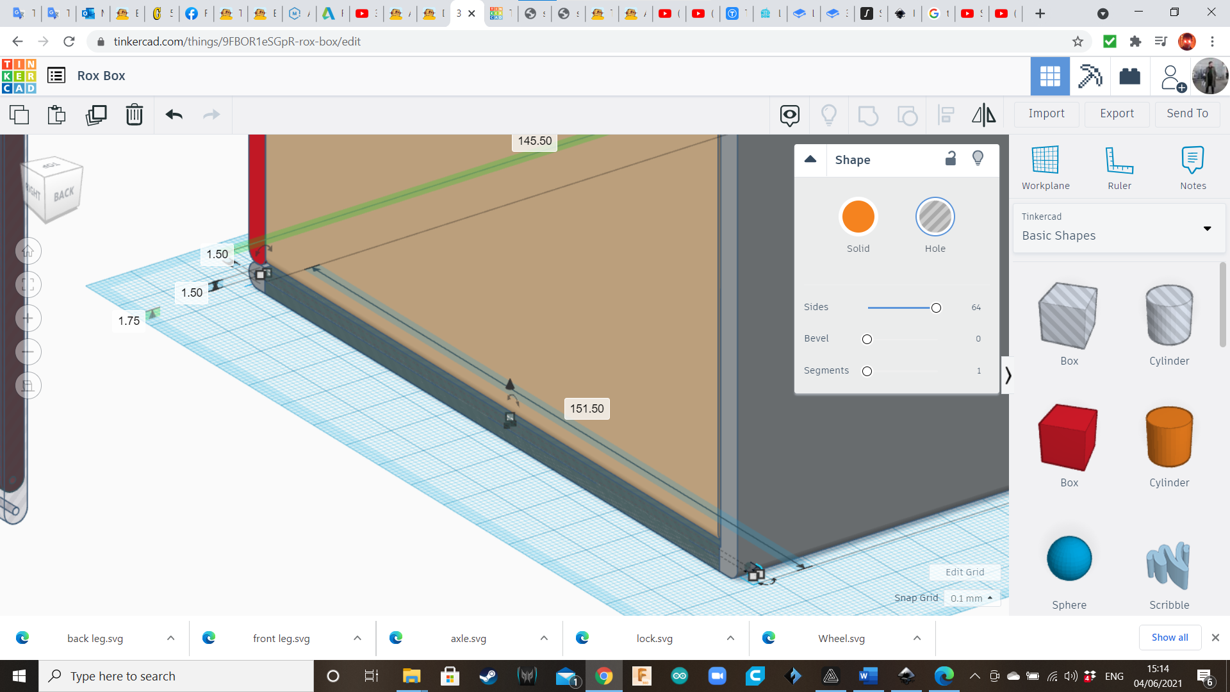Click the Duplicate and repeat icon
Image resolution: width=1230 pixels, height=692 pixels.
96,115
